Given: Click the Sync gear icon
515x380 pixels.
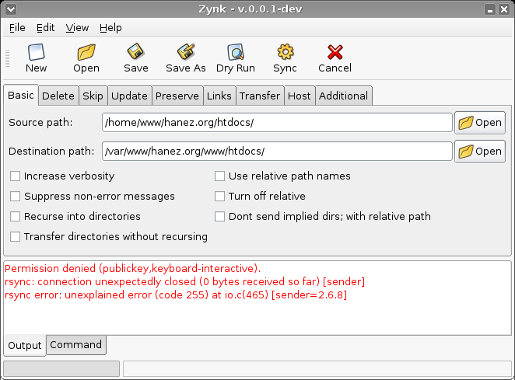Looking at the screenshot, I should pyautogui.click(x=285, y=52).
